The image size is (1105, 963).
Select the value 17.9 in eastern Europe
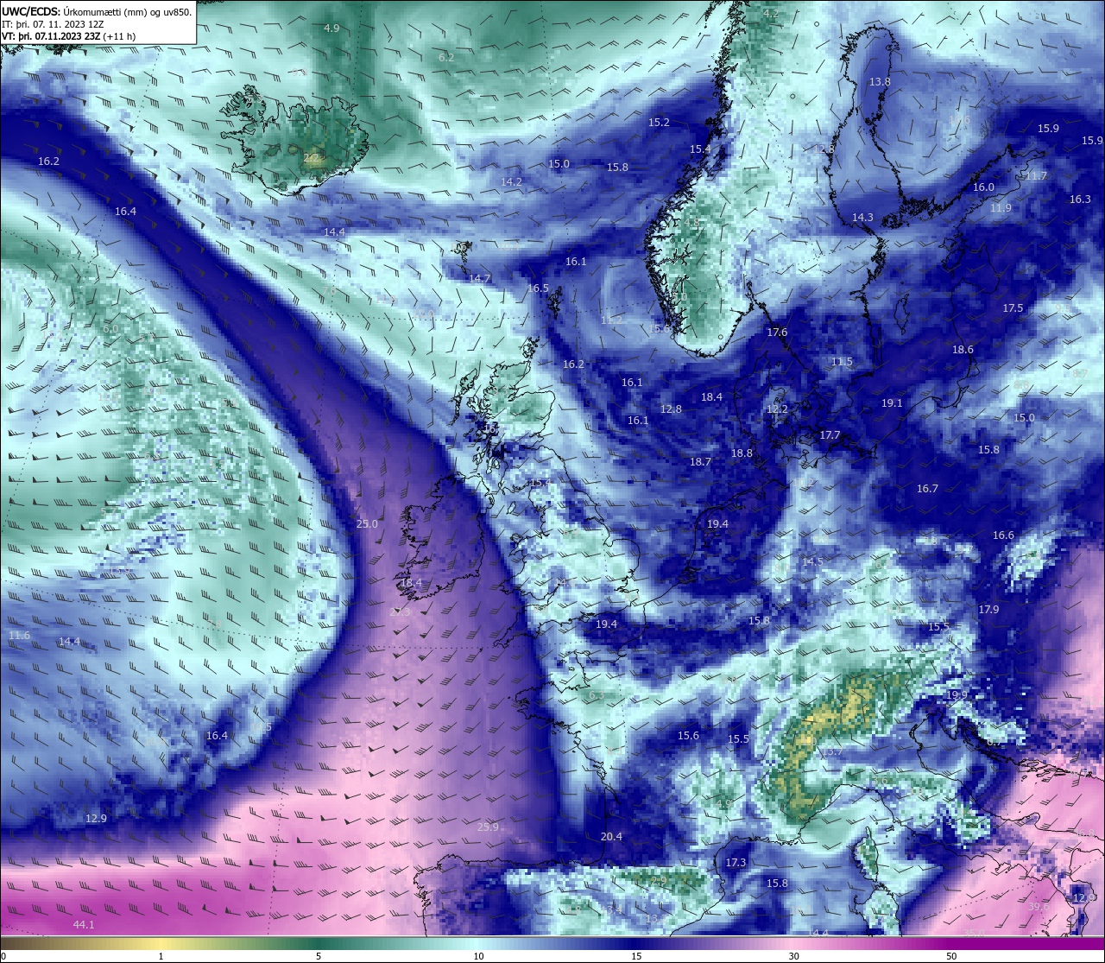[988, 610]
